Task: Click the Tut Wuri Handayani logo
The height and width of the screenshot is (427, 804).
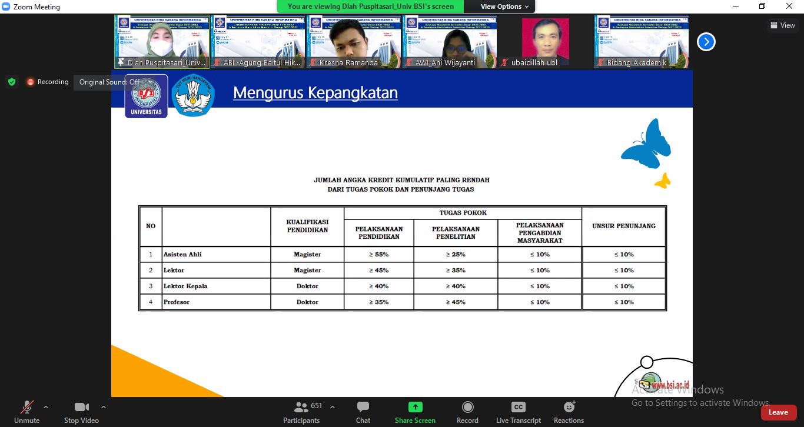Action: pyautogui.click(x=193, y=95)
